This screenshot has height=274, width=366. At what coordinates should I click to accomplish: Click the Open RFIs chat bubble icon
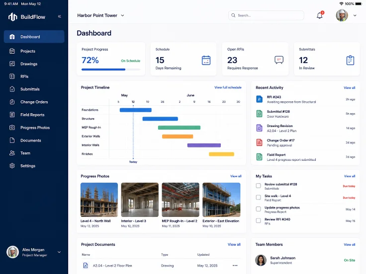[279, 60]
